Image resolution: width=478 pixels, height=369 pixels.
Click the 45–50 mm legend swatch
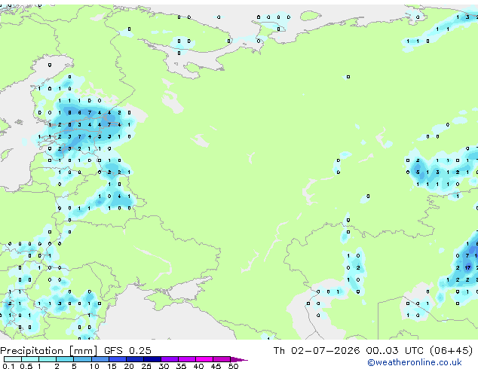point(222,359)
